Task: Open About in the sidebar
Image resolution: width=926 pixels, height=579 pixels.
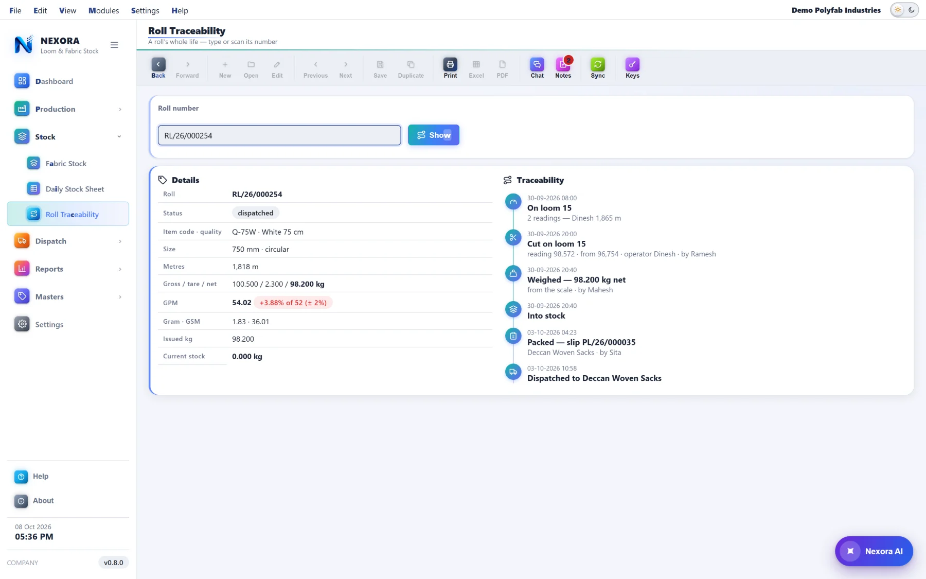Action: (68, 501)
